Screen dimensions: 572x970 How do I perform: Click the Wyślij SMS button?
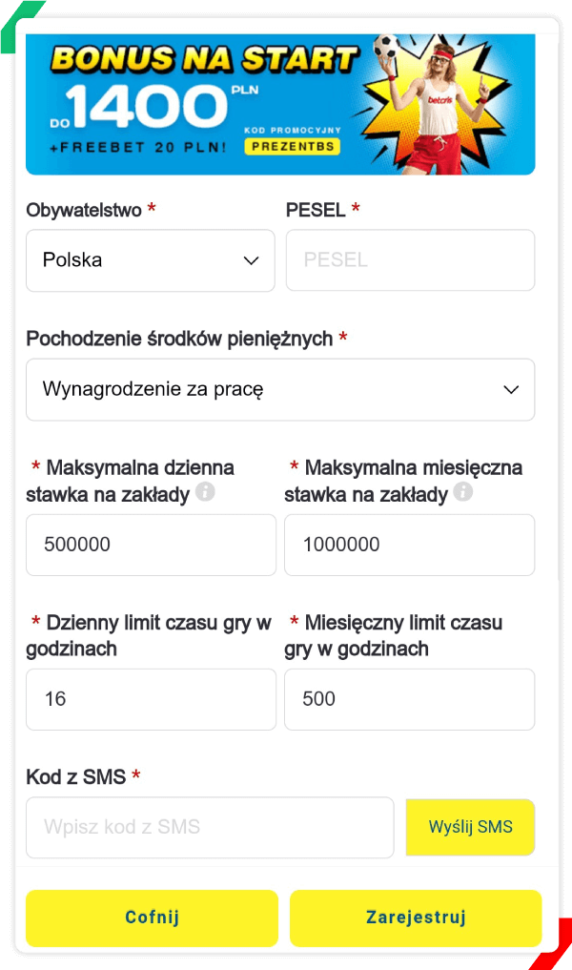click(471, 827)
